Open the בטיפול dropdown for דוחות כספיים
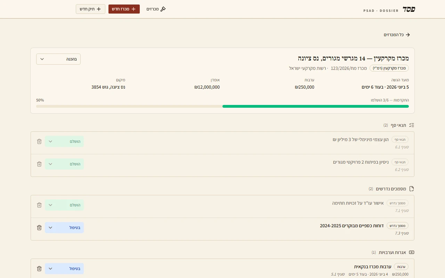The width and height of the screenshot is (445, 278). [64, 228]
